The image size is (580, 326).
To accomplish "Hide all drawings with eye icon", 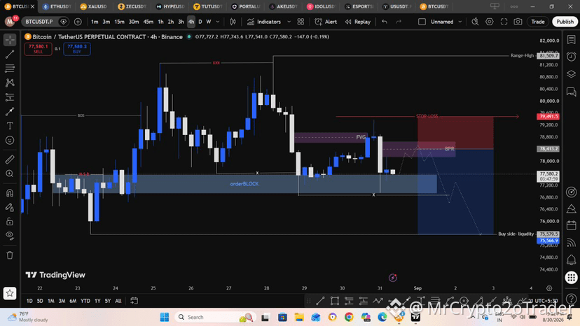I will click(10, 236).
